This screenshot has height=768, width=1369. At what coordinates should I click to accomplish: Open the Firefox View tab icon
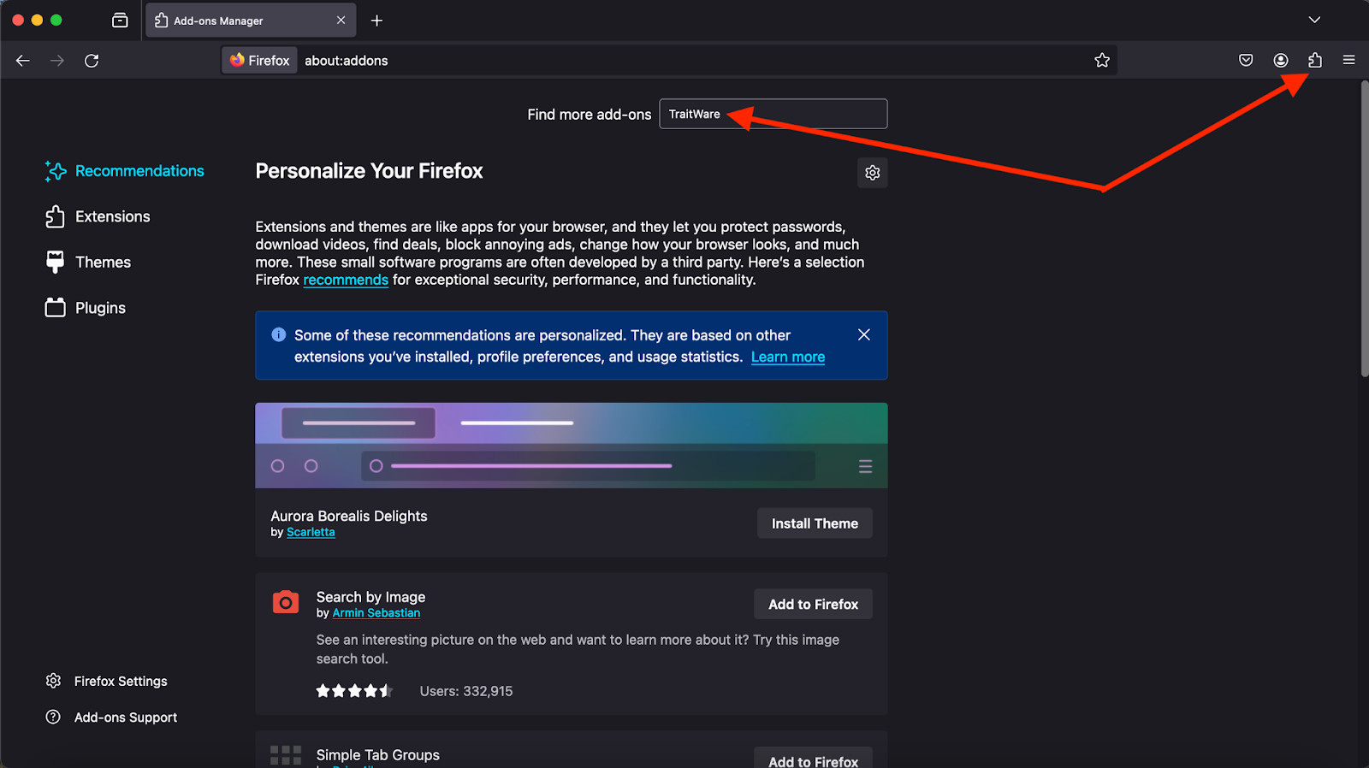tap(120, 21)
